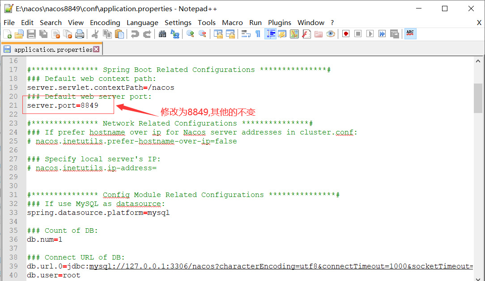The image size is (485, 281).
Task: Copy selection with the Copy icon
Action: [x=107, y=34]
